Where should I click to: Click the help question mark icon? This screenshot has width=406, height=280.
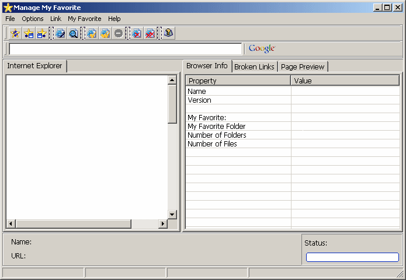click(x=169, y=33)
